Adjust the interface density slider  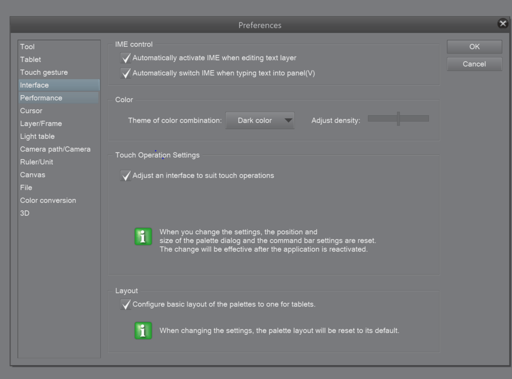tap(398, 118)
